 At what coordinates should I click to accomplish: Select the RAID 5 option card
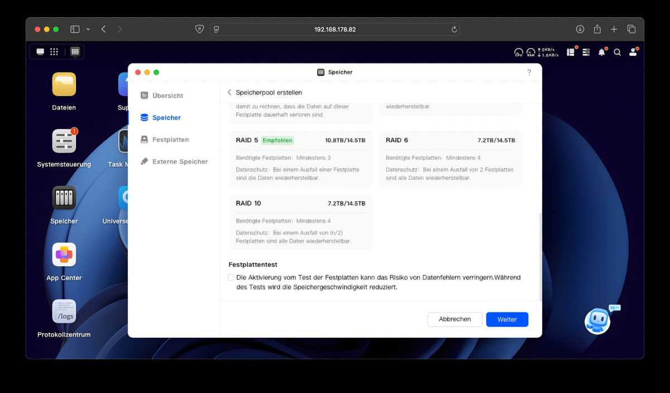[x=300, y=159]
